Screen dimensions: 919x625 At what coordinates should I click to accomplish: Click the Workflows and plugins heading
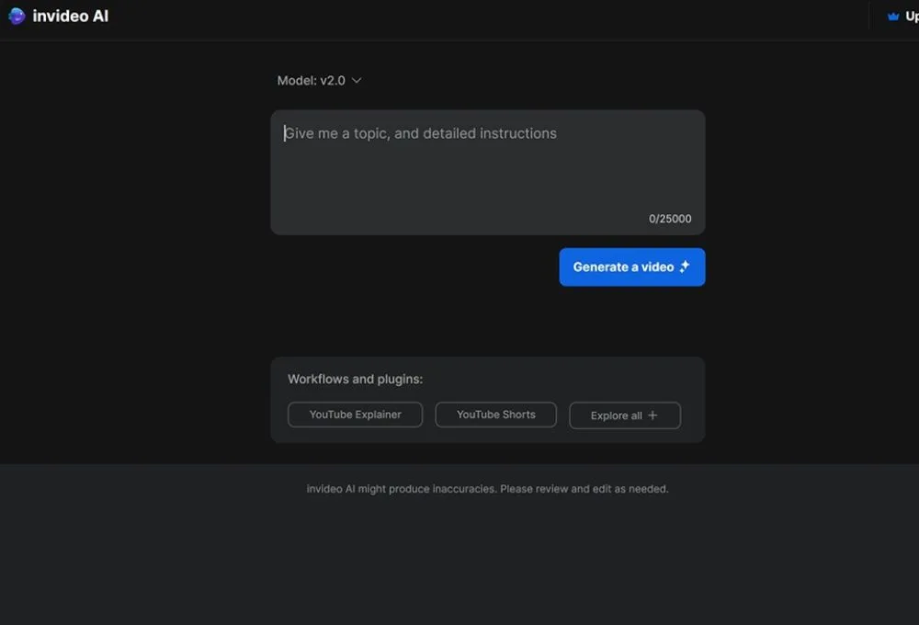coord(355,380)
